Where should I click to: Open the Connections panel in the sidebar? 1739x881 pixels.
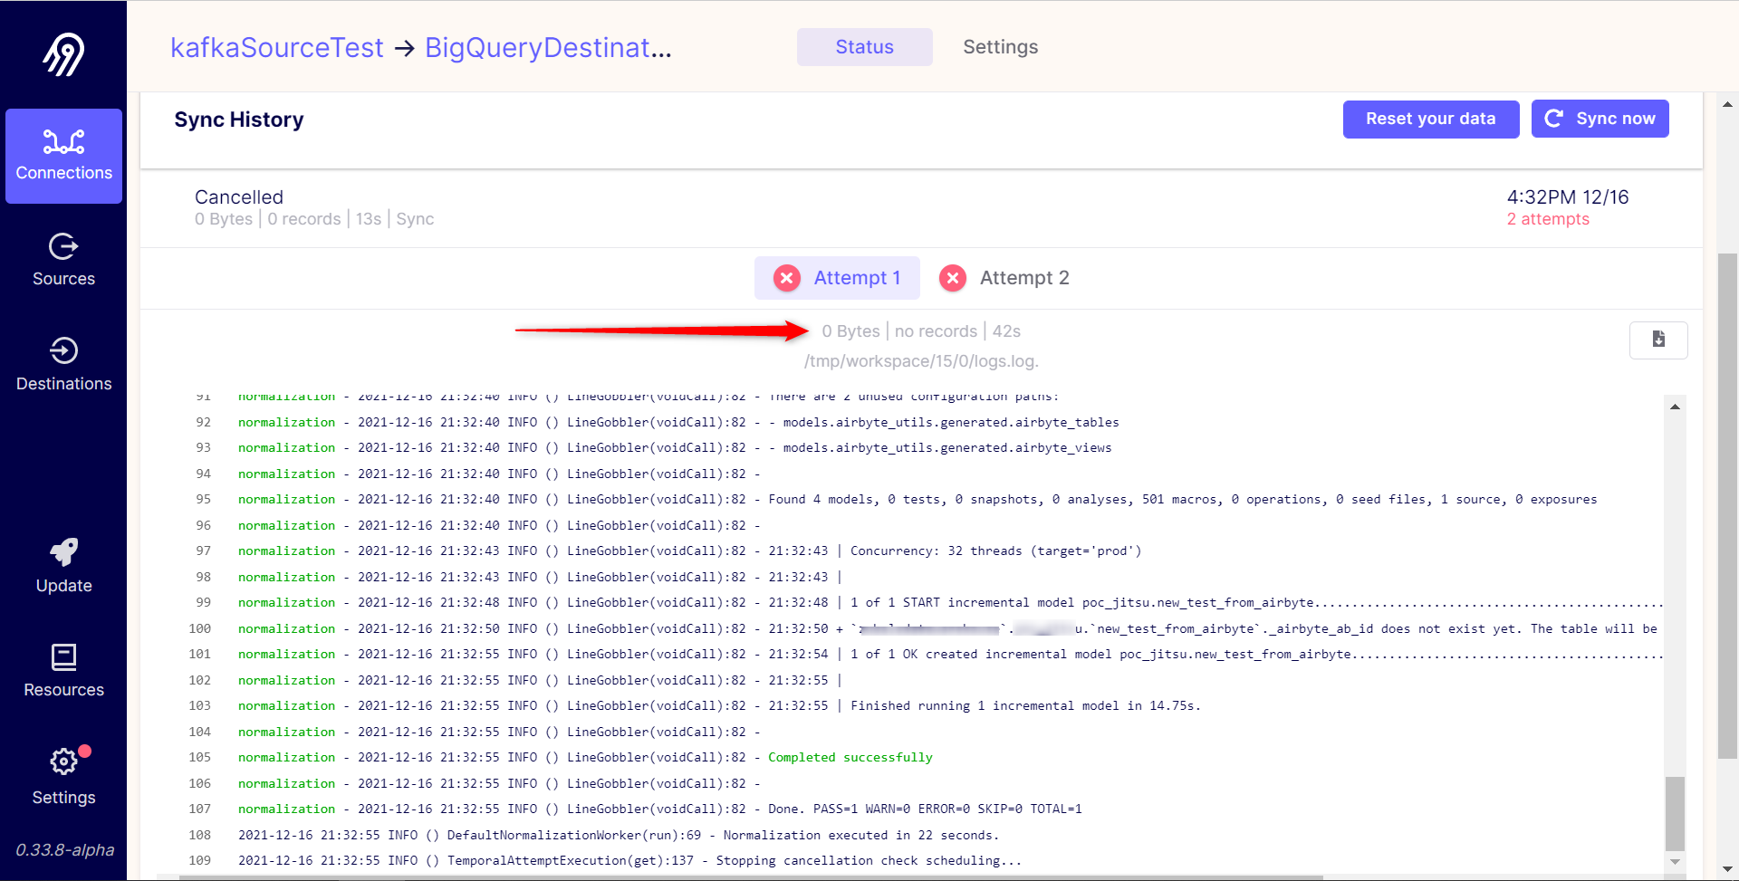pos(63,154)
